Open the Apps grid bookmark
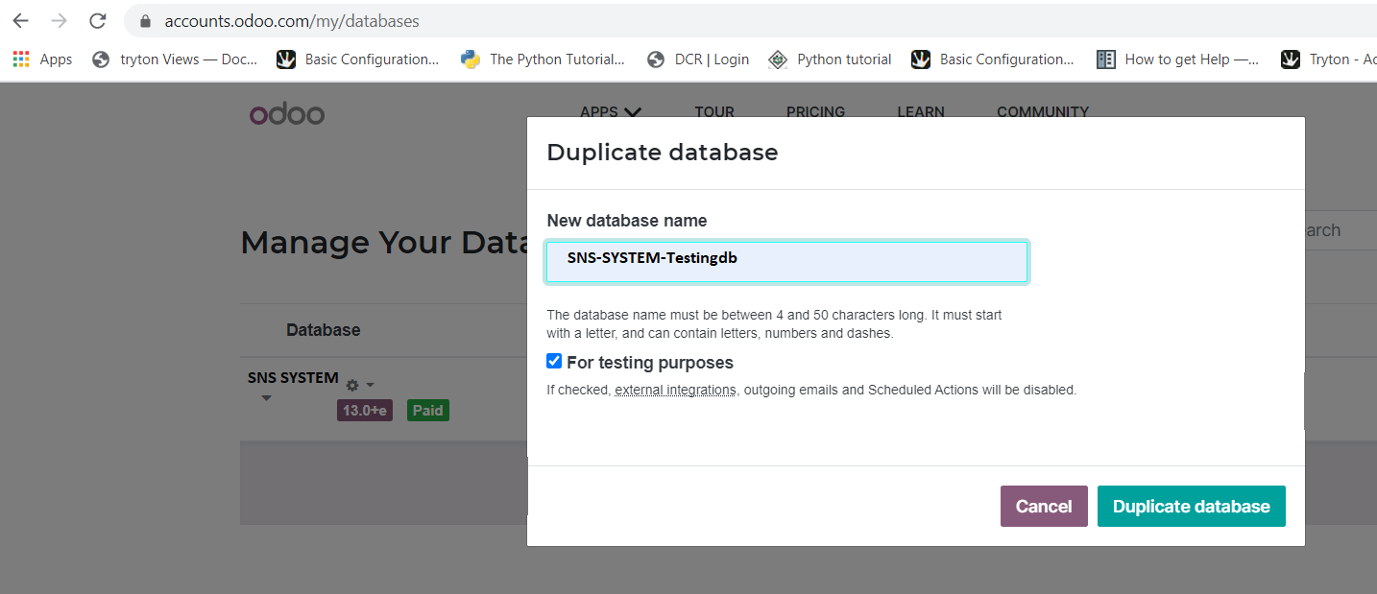This screenshot has height=594, width=1377. (x=42, y=59)
